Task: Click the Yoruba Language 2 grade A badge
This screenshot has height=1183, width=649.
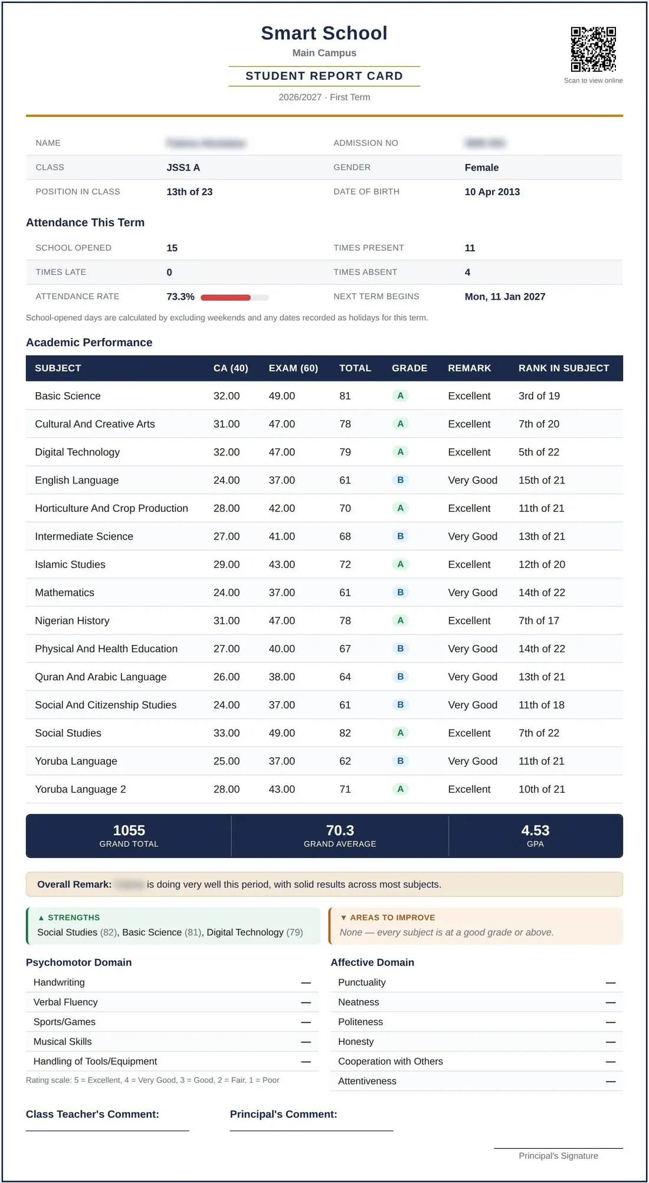Action: click(x=401, y=789)
